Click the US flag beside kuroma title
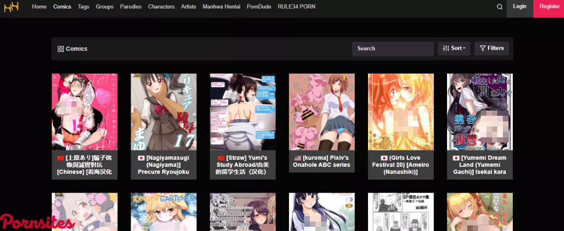 (x=297, y=158)
